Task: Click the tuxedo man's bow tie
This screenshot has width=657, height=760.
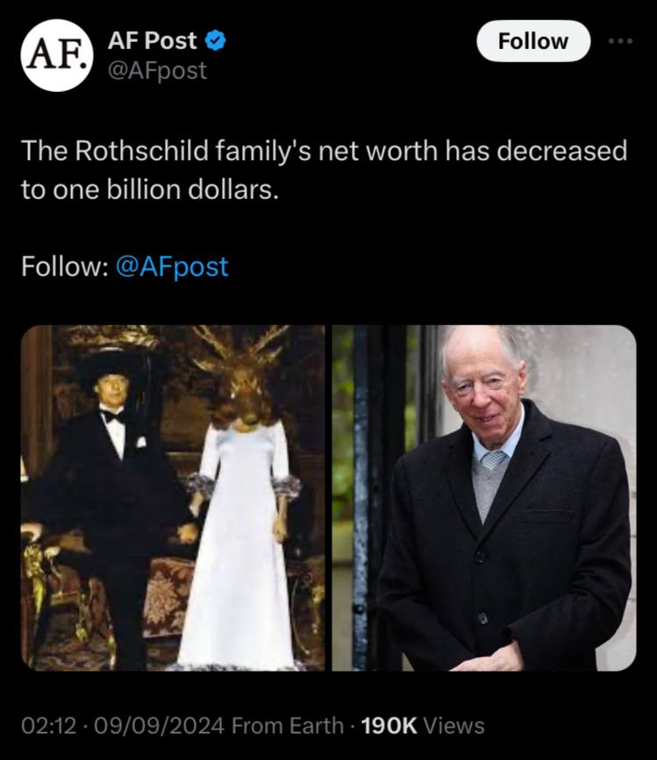Action: pyautogui.click(x=112, y=416)
